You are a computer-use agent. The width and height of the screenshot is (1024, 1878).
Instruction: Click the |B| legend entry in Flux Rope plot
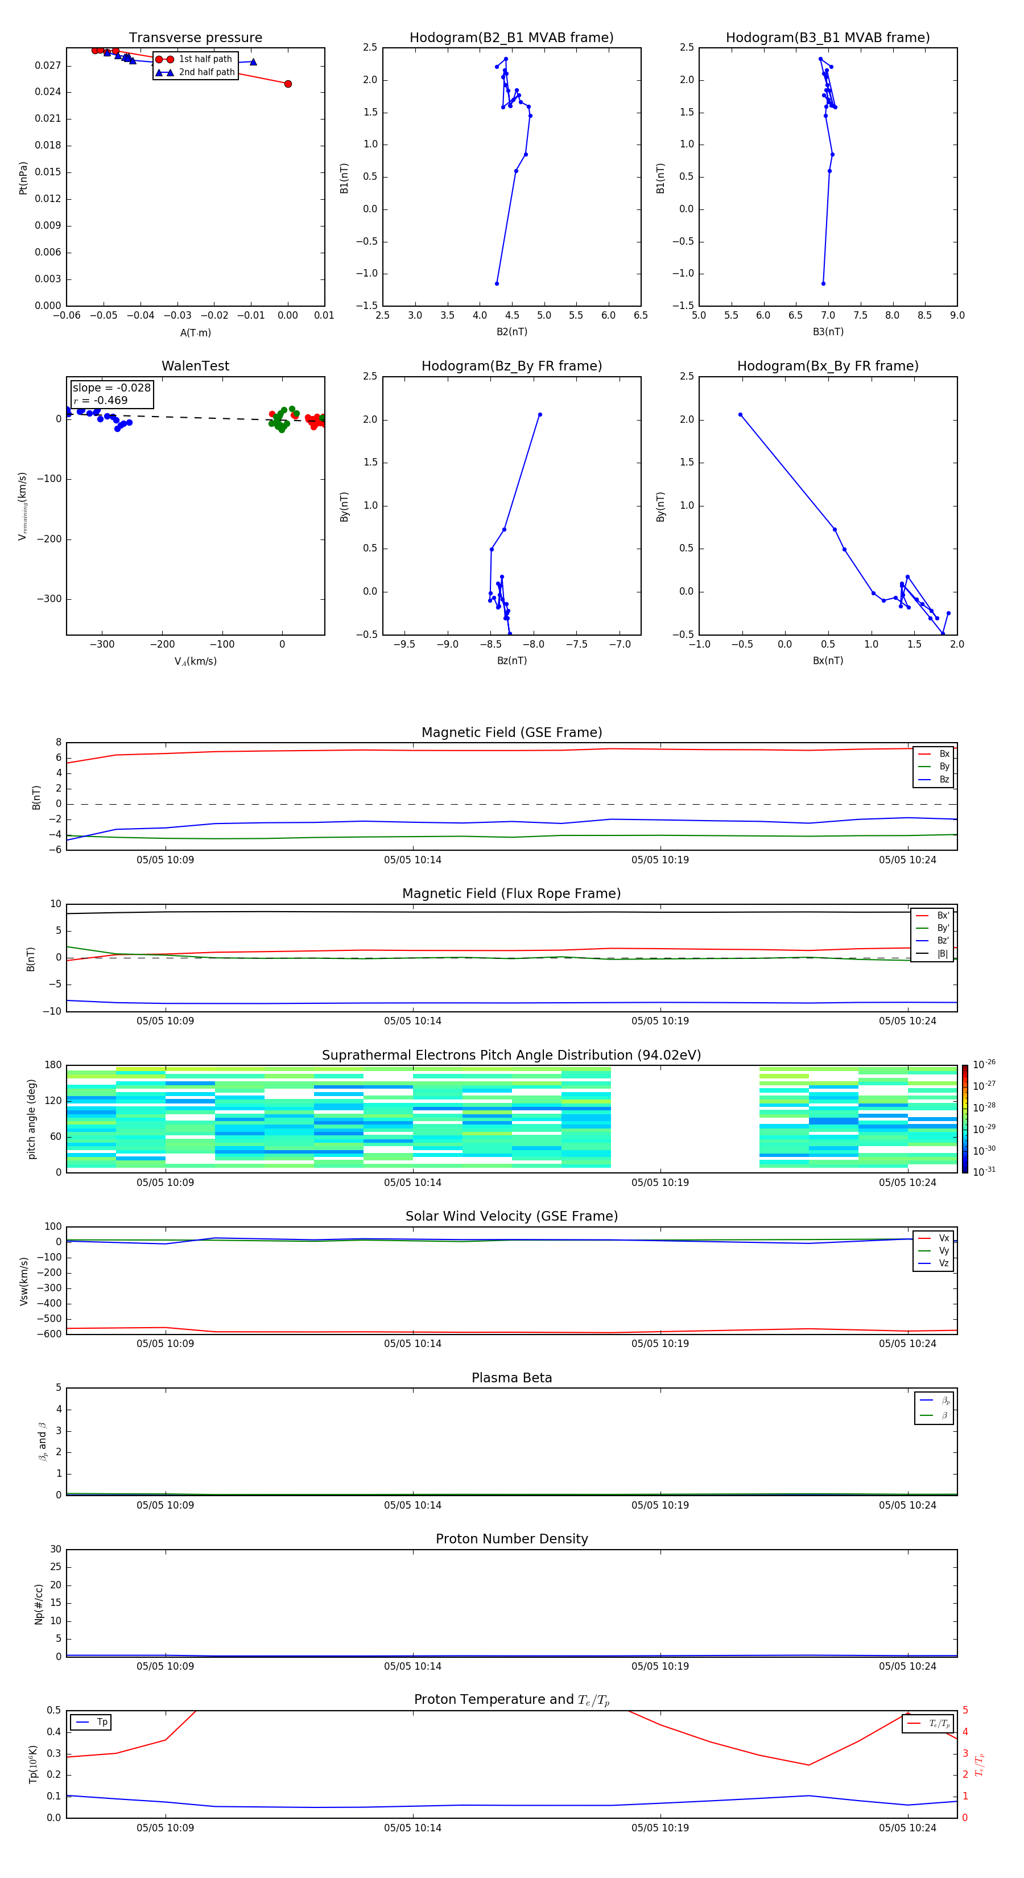coord(933,954)
